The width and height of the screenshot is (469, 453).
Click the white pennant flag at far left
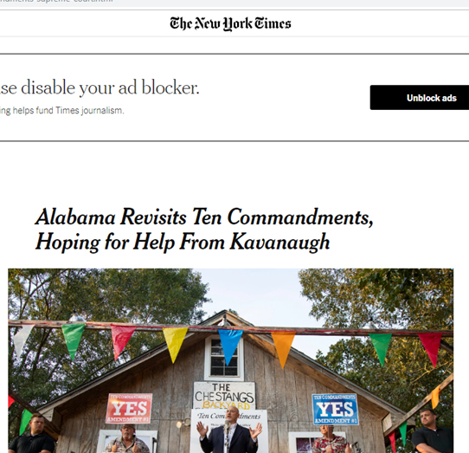(22, 340)
